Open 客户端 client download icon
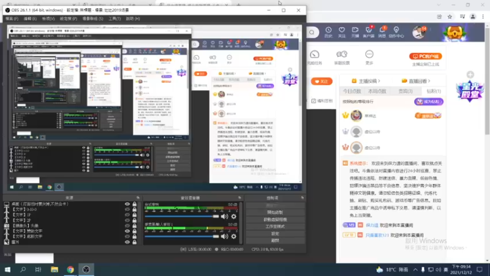This screenshot has height=276, width=490. 369,32
